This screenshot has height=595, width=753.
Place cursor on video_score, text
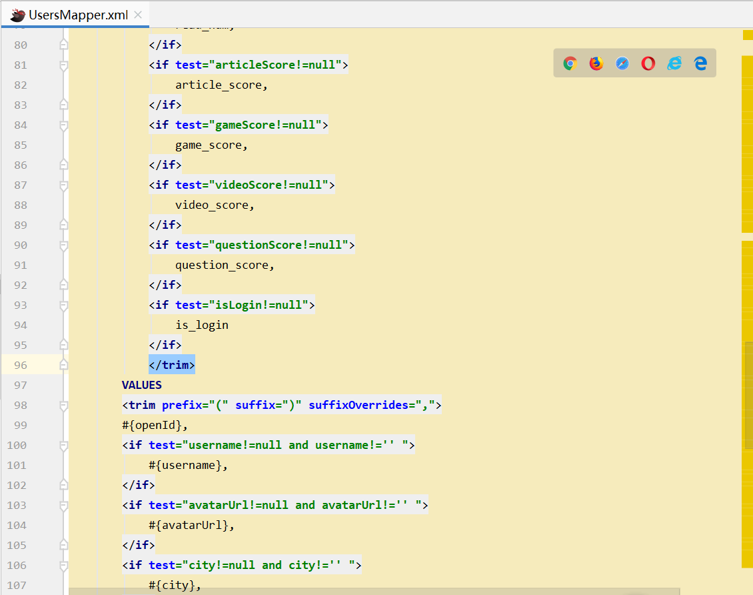215,205
